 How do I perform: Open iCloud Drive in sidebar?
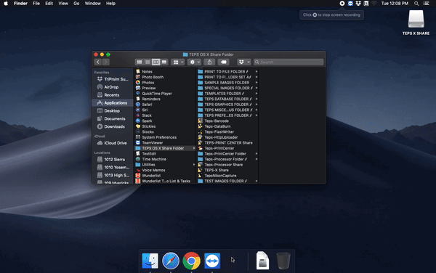tap(113, 143)
